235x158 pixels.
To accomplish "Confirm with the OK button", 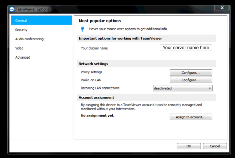I will (x=189, y=146).
